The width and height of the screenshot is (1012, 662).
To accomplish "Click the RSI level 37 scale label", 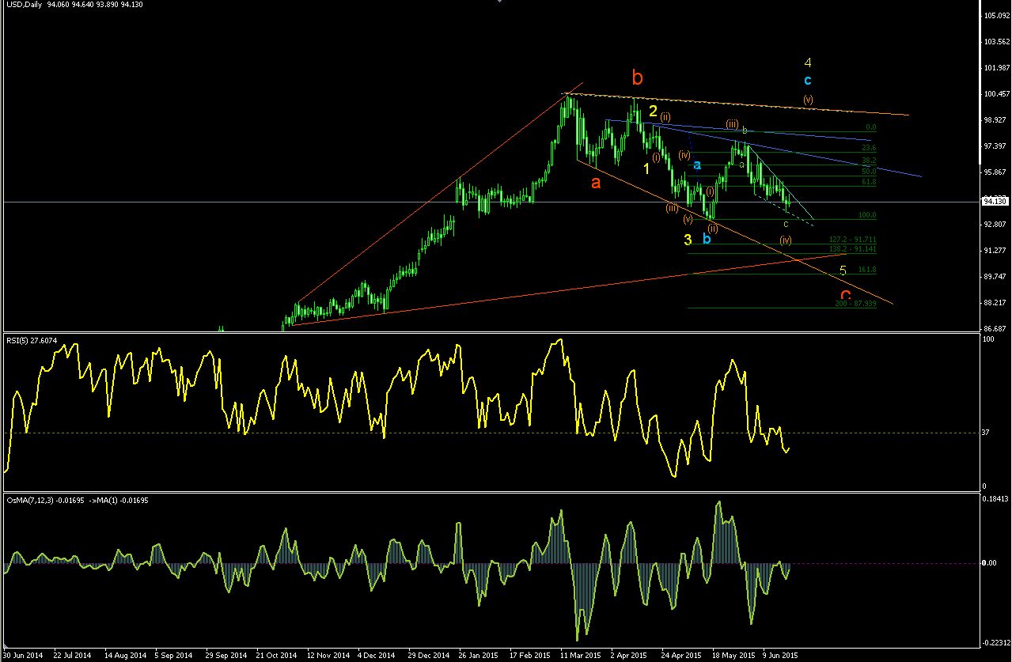I will pos(986,432).
